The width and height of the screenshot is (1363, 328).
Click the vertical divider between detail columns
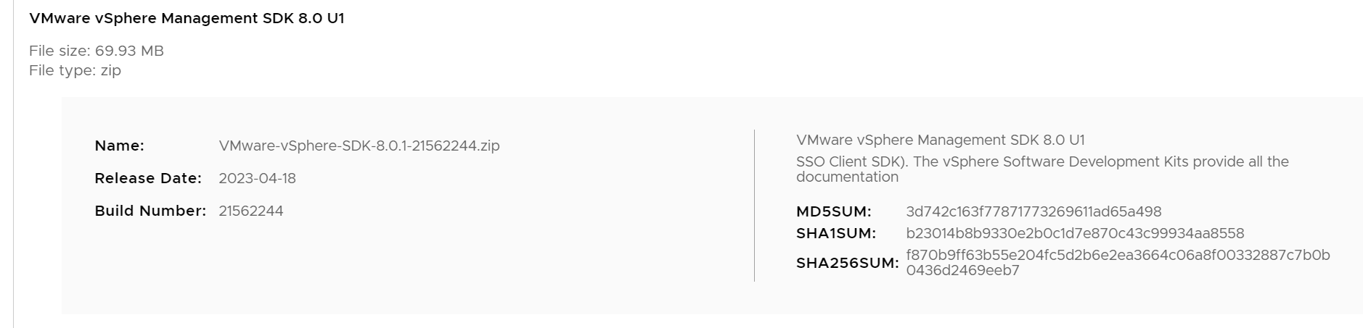754,205
